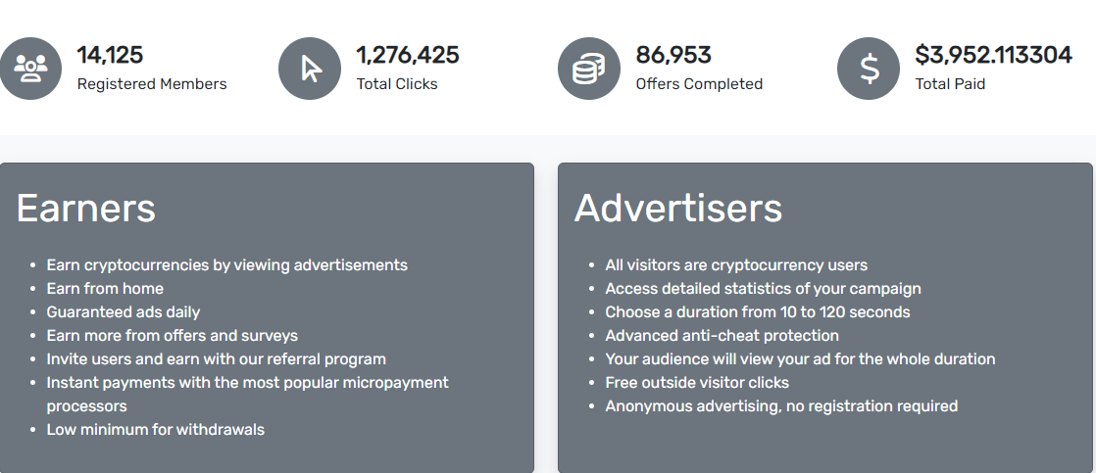This screenshot has height=473, width=1096.
Task: Click 'Guaranteed ads daily' list item
Action: (123, 312)
